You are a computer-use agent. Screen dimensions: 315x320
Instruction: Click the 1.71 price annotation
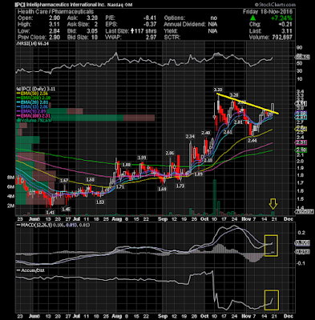(x=120, y=187)
